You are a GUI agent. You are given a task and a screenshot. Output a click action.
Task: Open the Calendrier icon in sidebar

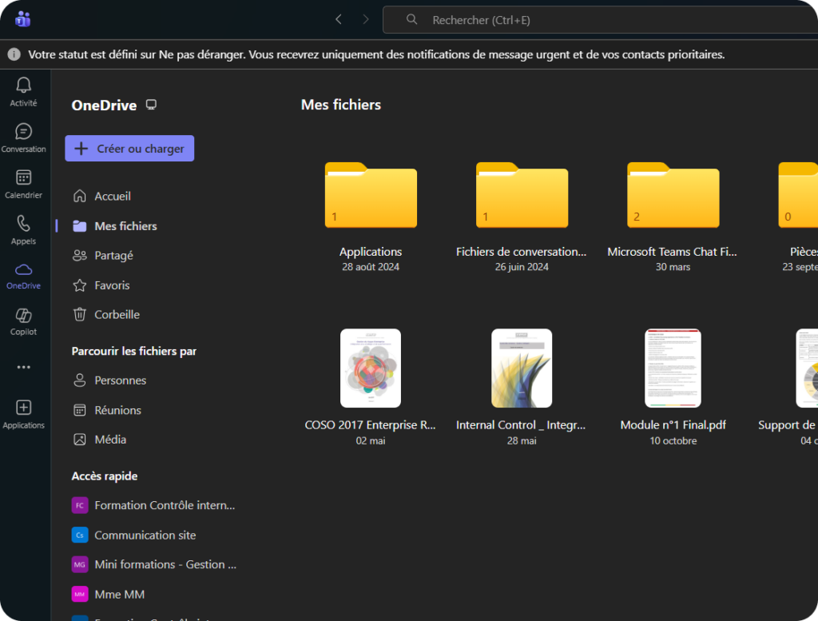click(23, 177)
